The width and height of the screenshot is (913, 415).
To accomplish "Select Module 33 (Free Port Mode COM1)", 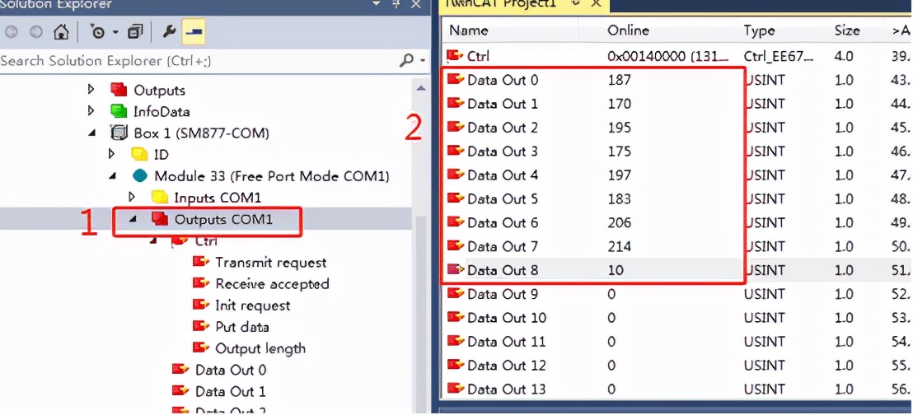I will (271, 176).
